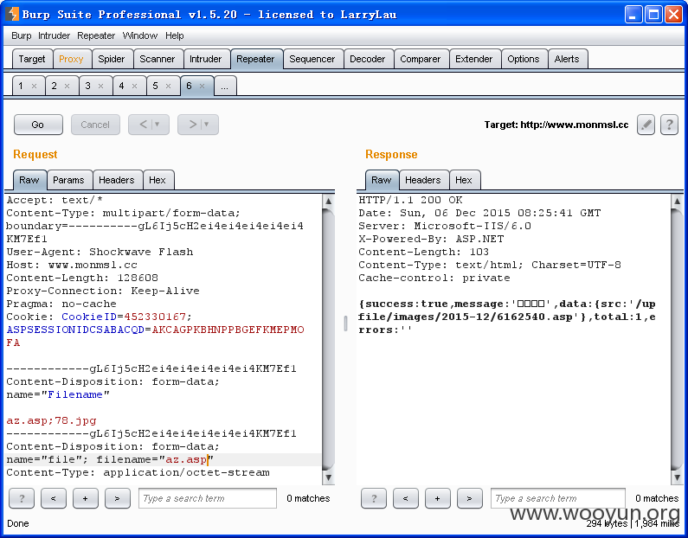The image size is (688, 538).
Task: Open the Burp menu
Action: point(21,36)
